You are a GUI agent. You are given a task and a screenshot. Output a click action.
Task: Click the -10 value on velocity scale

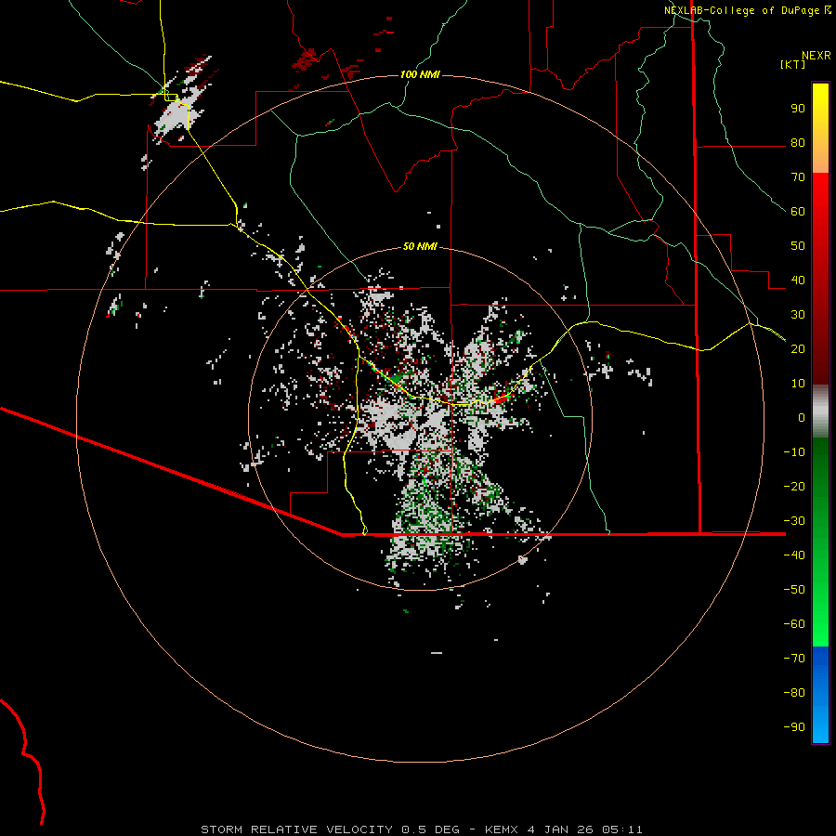794,452
